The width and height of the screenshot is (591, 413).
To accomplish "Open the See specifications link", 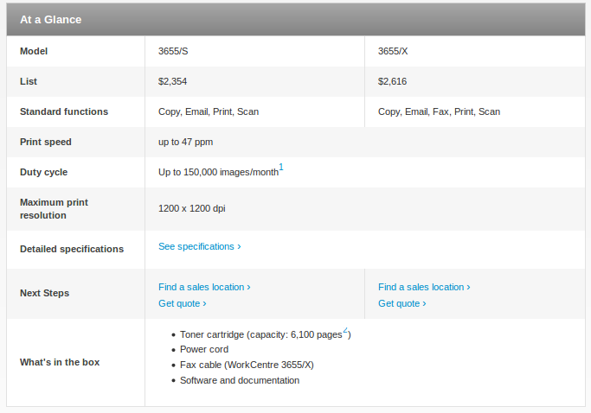I will 199,246.
